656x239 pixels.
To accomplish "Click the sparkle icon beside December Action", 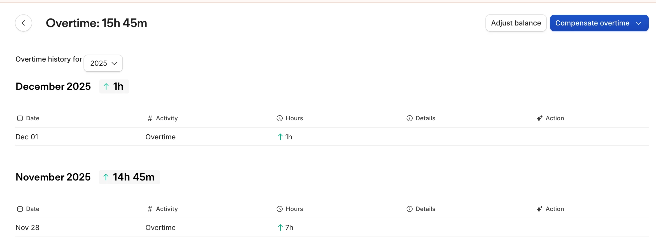I will click(x=539, y=118).
